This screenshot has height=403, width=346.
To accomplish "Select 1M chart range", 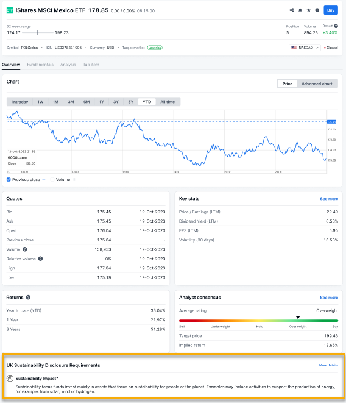I will [x=55, y=102].
